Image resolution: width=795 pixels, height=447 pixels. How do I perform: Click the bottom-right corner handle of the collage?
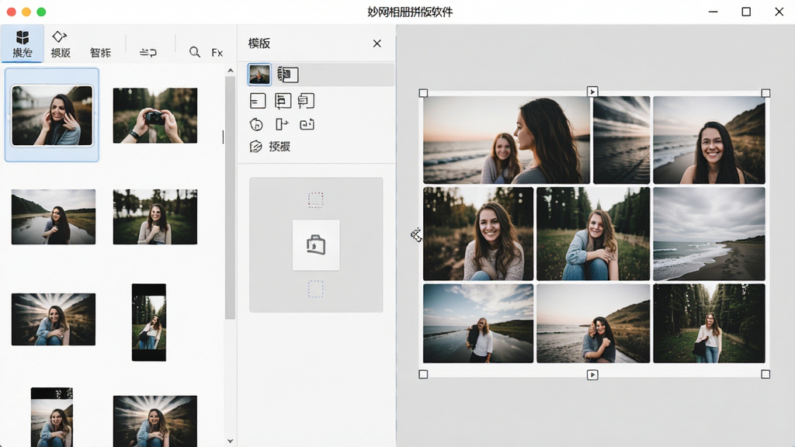pyautogui.click(x=765, y=375)
